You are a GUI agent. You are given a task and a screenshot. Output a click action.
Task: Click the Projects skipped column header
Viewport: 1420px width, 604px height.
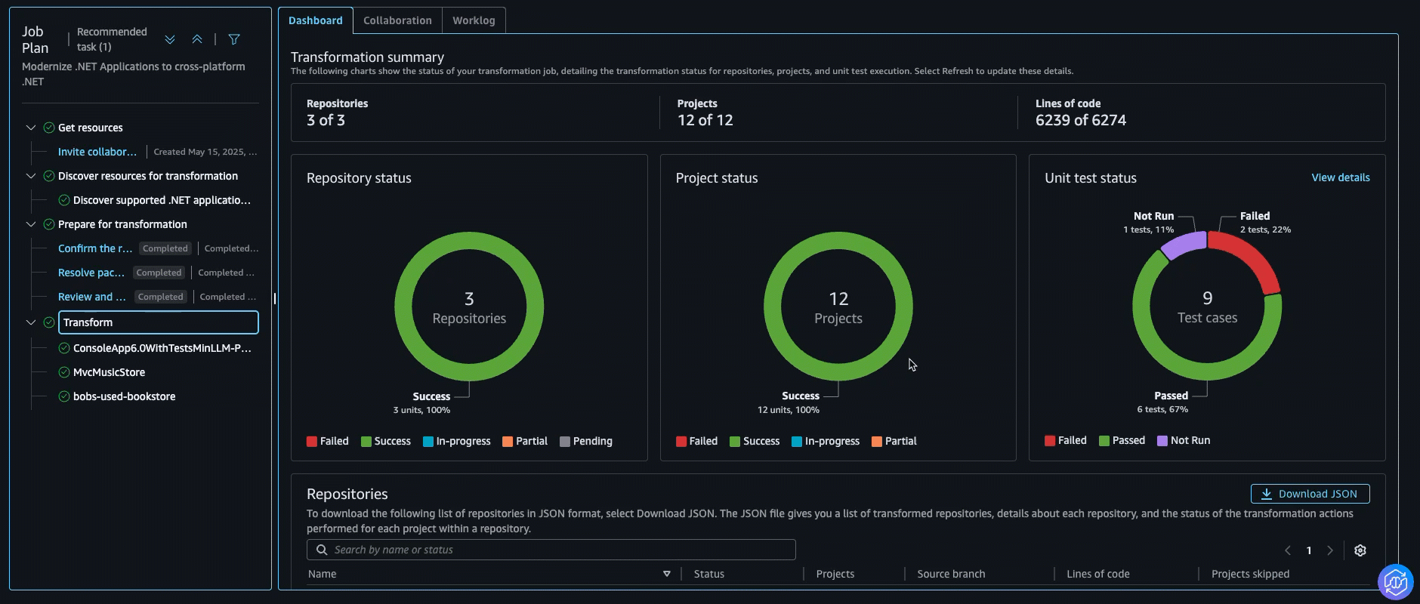click(x=1251, y=574)
